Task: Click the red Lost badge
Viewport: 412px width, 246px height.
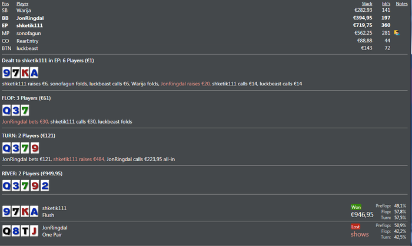Action: coord(355,227)
